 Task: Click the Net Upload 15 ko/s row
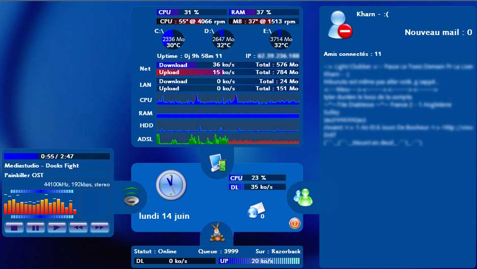(228, 72)
